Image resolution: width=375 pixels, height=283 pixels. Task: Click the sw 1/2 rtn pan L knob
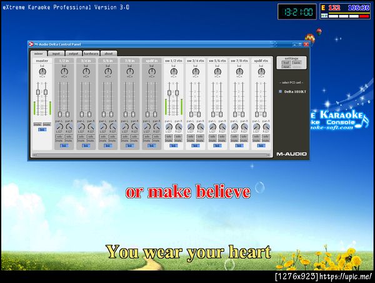[169, 127]
